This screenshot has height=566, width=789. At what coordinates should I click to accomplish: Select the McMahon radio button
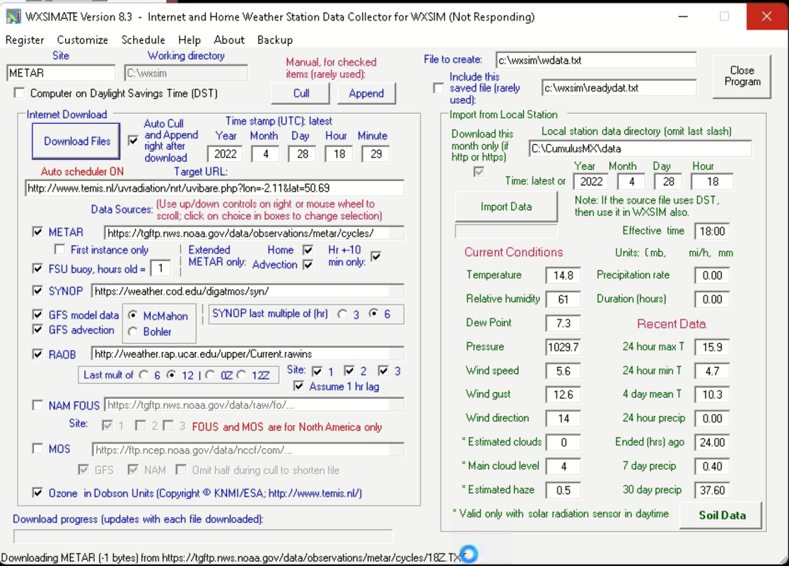133,316
